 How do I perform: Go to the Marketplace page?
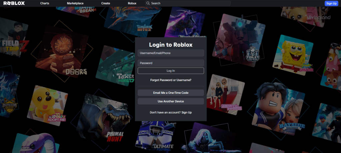pos(75,3)
